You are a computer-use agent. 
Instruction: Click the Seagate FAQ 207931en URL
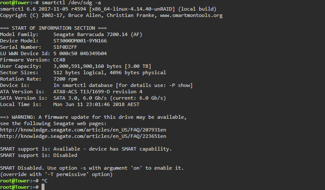[83, 130]
